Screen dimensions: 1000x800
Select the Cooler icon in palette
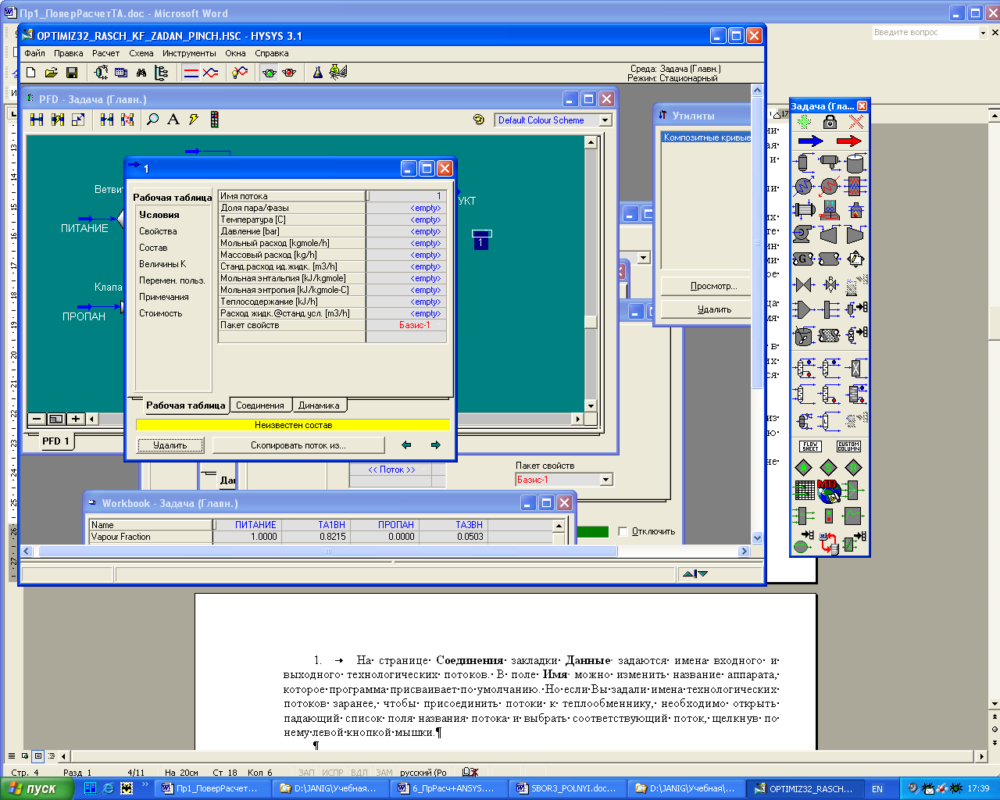click(x=804, y=186)
